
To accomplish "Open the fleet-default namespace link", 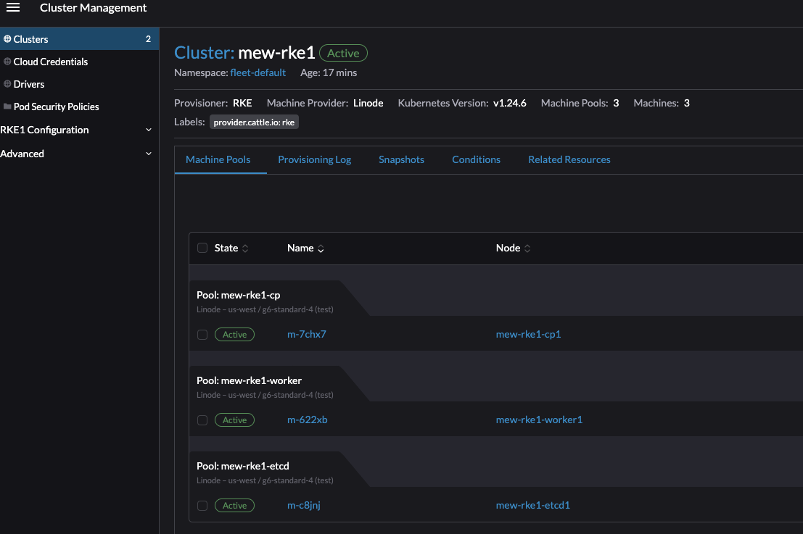I will click(x=258, y=72).
